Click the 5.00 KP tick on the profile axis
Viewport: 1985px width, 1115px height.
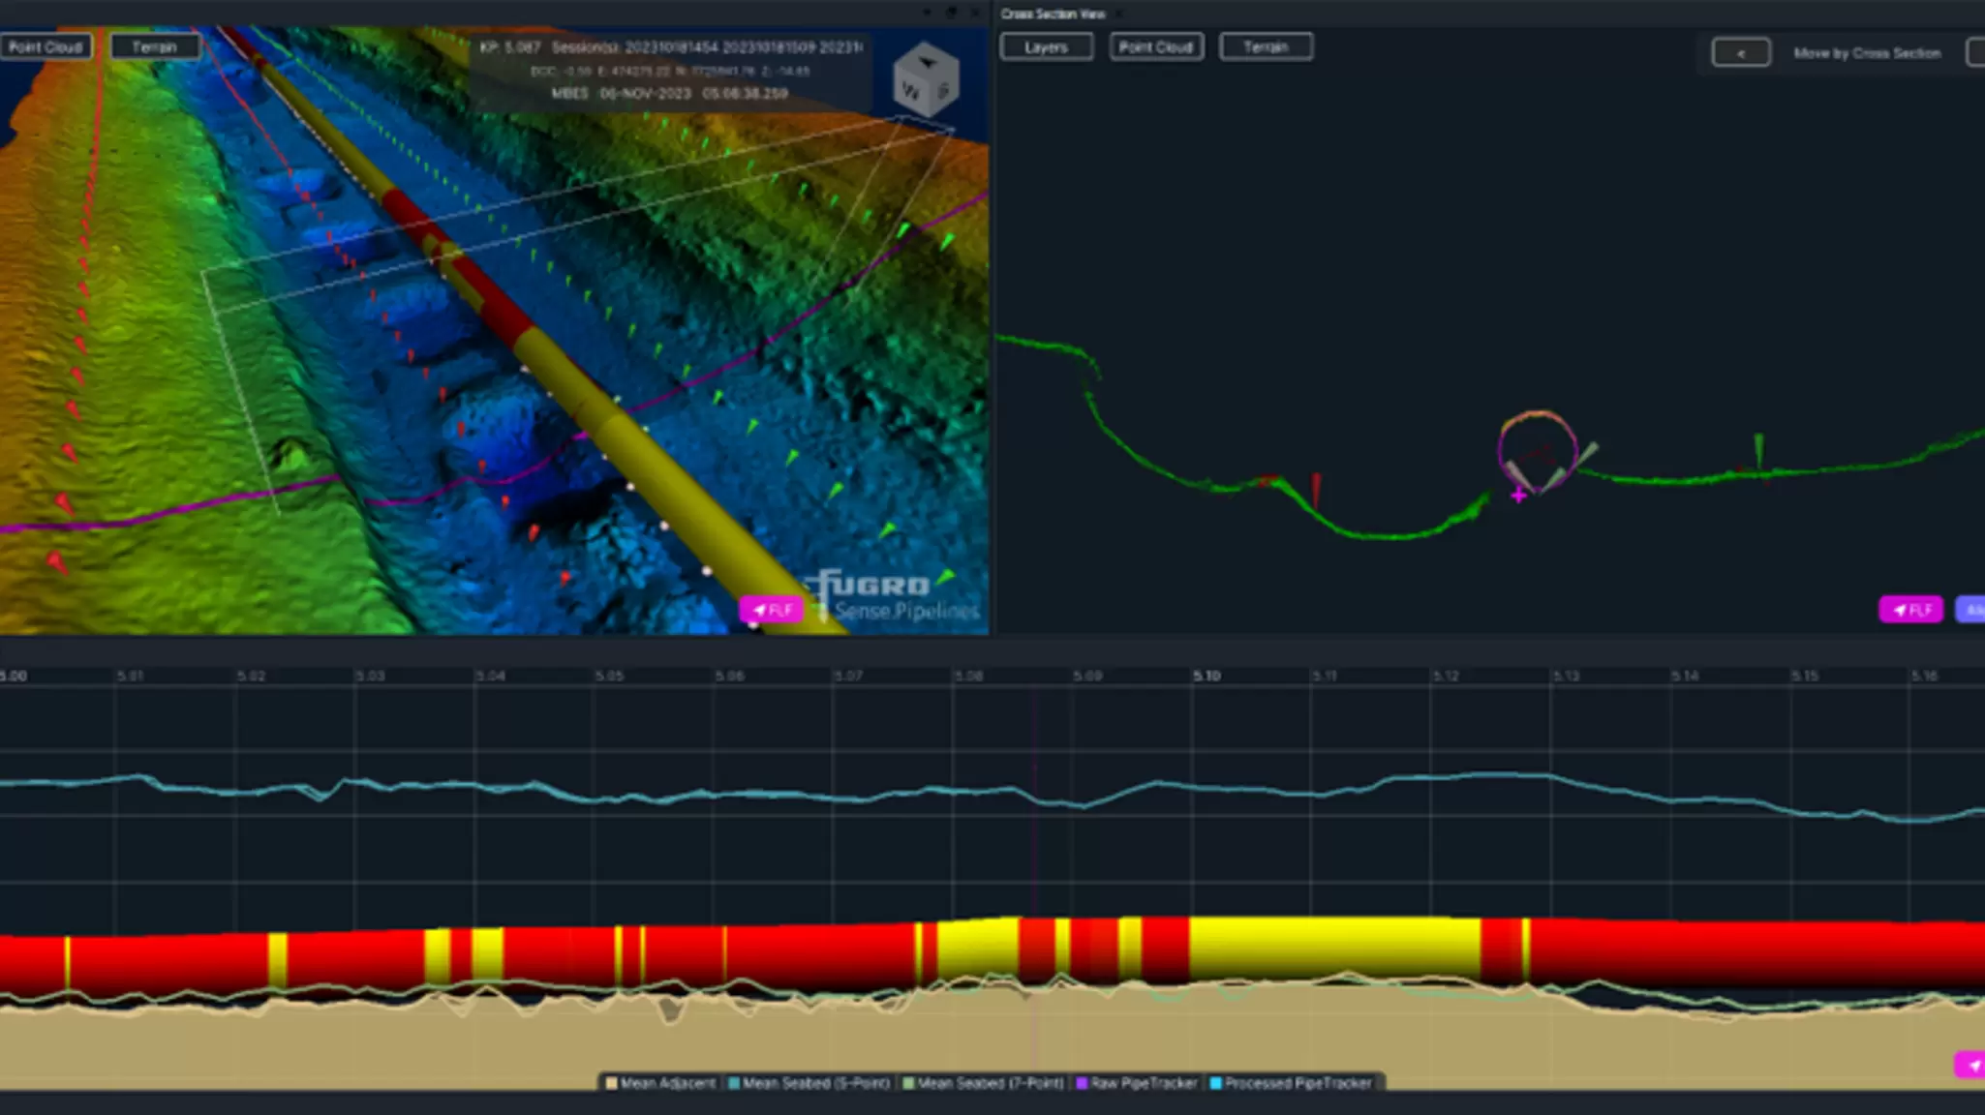pos(14,676)
